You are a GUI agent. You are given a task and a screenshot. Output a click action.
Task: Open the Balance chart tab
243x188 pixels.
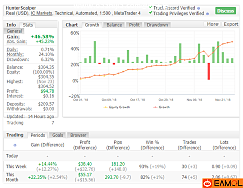(114, 25)
